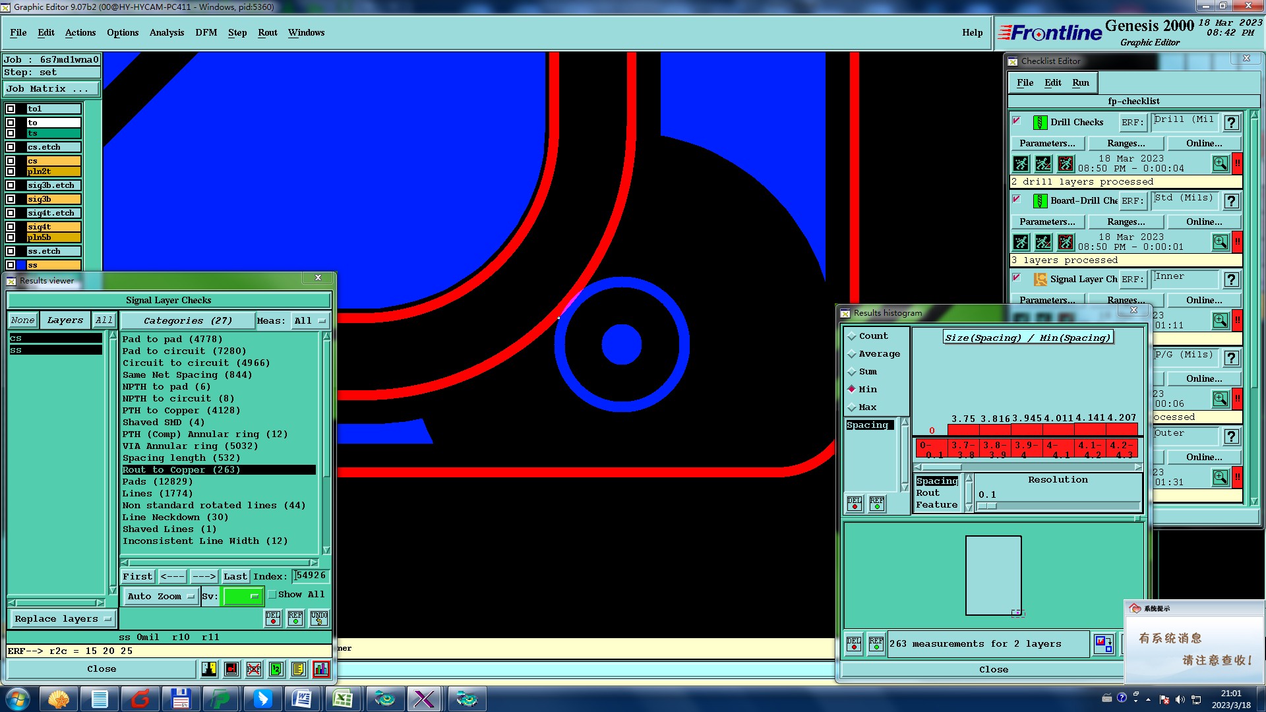Click the Windows Start button
Screen dimensions: 1266x712
click(18, 699)
